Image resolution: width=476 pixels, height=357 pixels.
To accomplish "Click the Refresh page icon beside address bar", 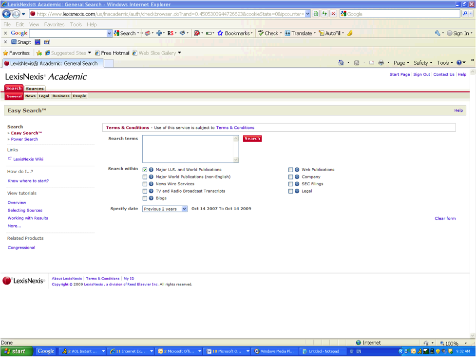I will (324, 14).
